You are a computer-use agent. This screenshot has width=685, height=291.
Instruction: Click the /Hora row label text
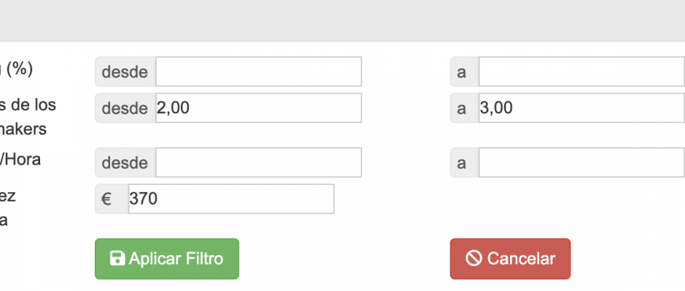point(20,159)
